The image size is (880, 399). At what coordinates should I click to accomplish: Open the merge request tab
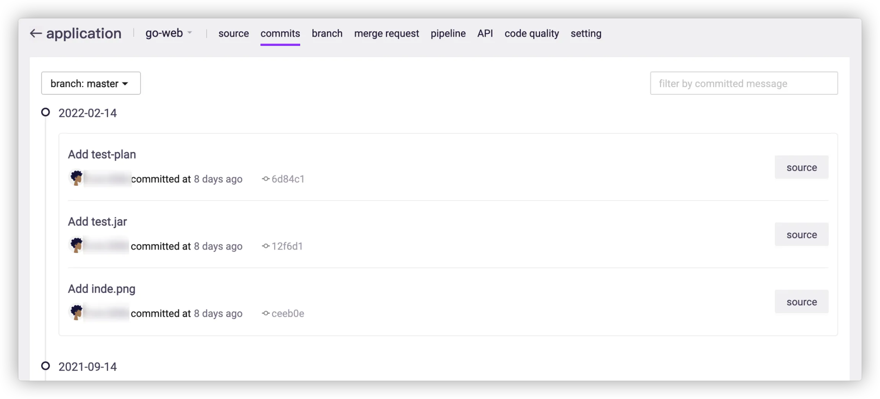coord(387,34)
